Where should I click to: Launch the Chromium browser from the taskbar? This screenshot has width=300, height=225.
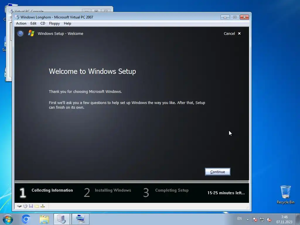tap(26, 219)
